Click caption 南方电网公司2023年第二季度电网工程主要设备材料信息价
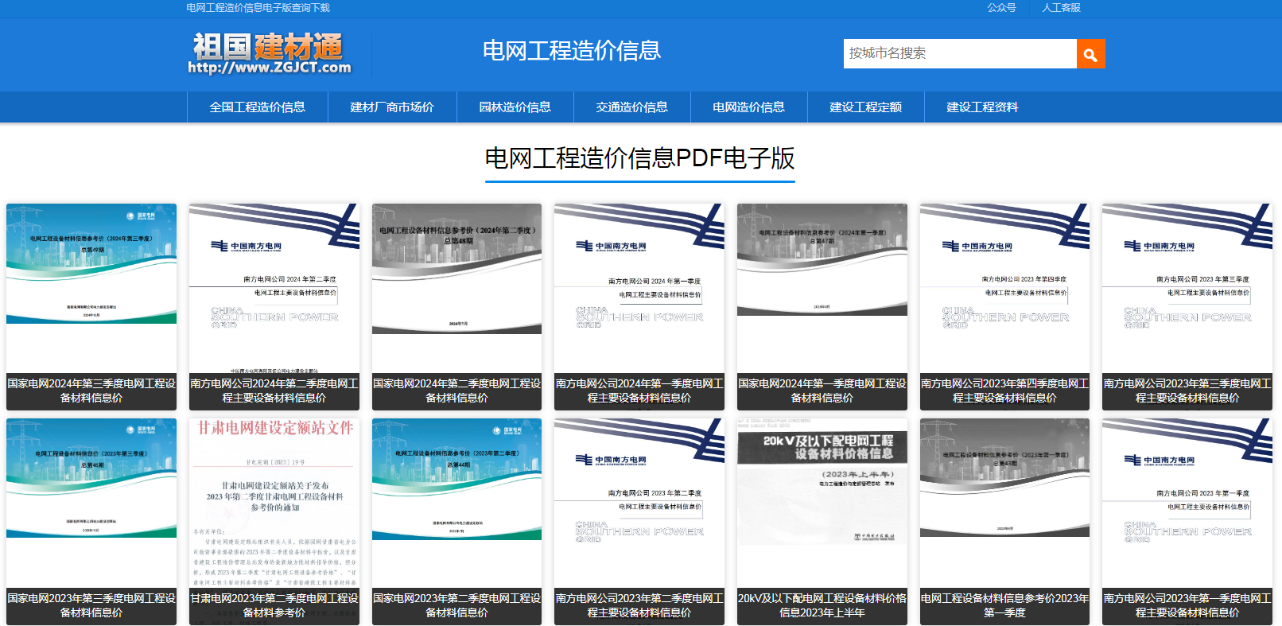Screen dimensions: 1282x626 [639, 606]
